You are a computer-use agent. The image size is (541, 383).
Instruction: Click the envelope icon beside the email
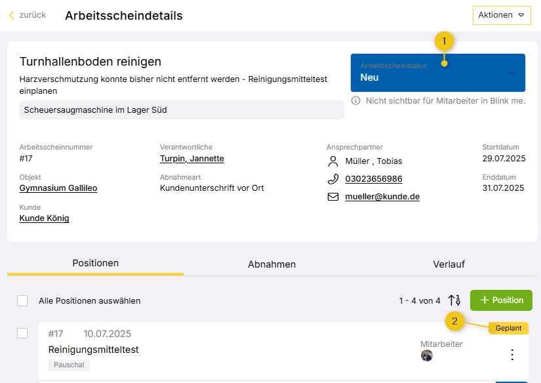coord(332,197)
